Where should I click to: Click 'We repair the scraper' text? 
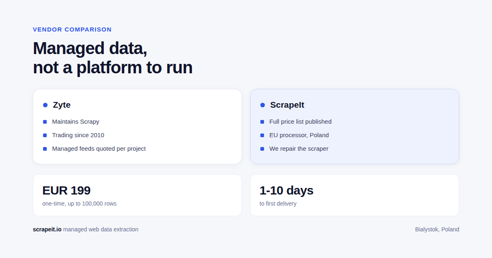click(299, 149)
